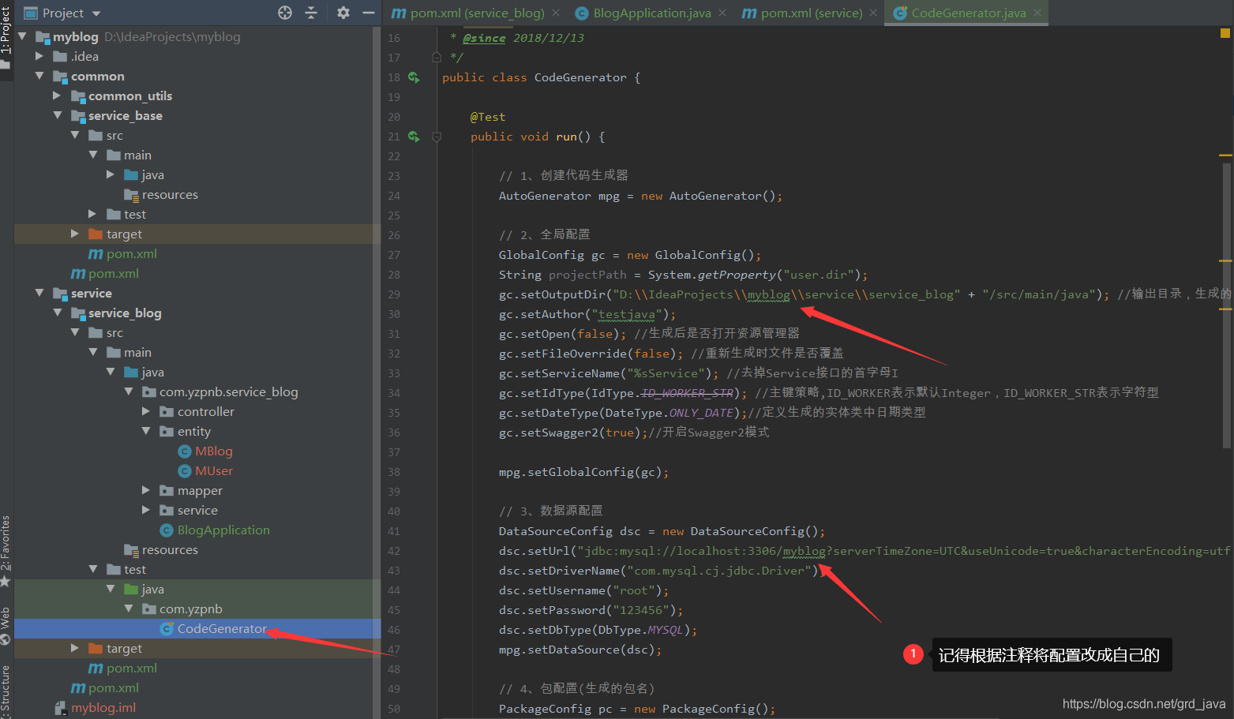Screen dimensions: 1234x719
Task: Close the CodeGenerator.java tab
Action: [1037, 13]
